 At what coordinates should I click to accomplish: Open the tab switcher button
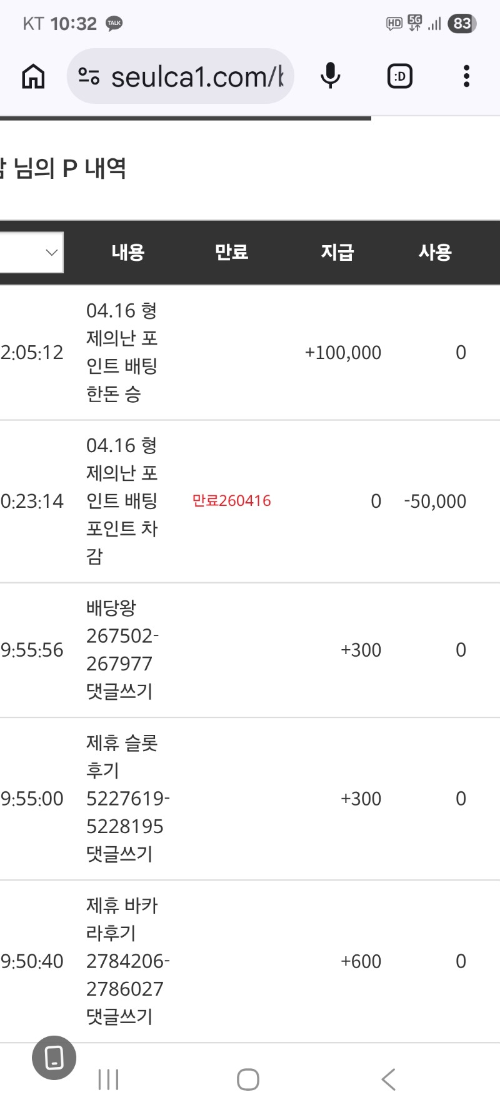click(x=400, y=76)
